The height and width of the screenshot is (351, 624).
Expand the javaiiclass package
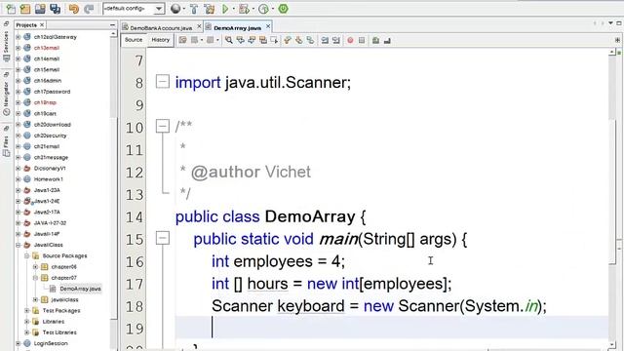coord(35,299)
